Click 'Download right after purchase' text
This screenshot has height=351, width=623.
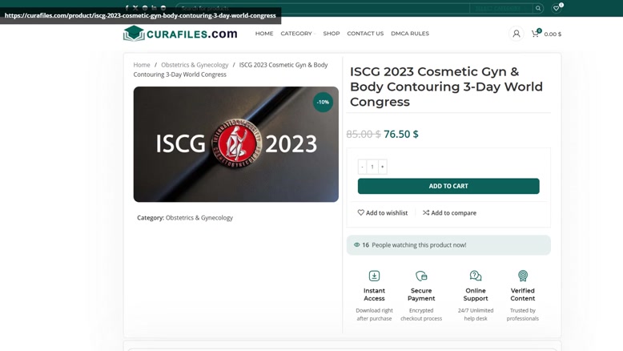coord(374,314)
